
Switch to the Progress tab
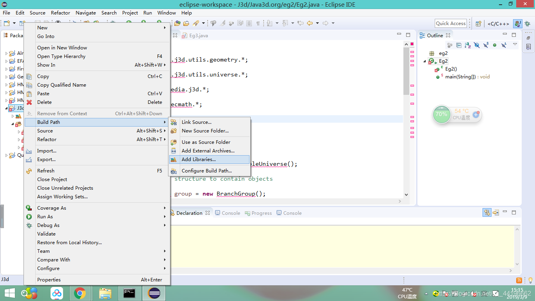258,213
